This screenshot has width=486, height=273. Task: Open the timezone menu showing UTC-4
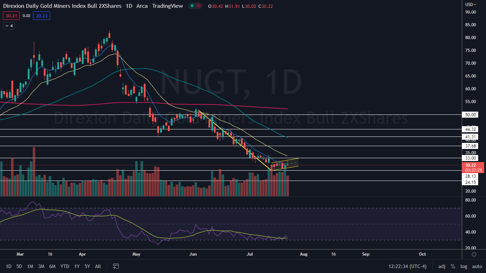click(x=407, y=266)
